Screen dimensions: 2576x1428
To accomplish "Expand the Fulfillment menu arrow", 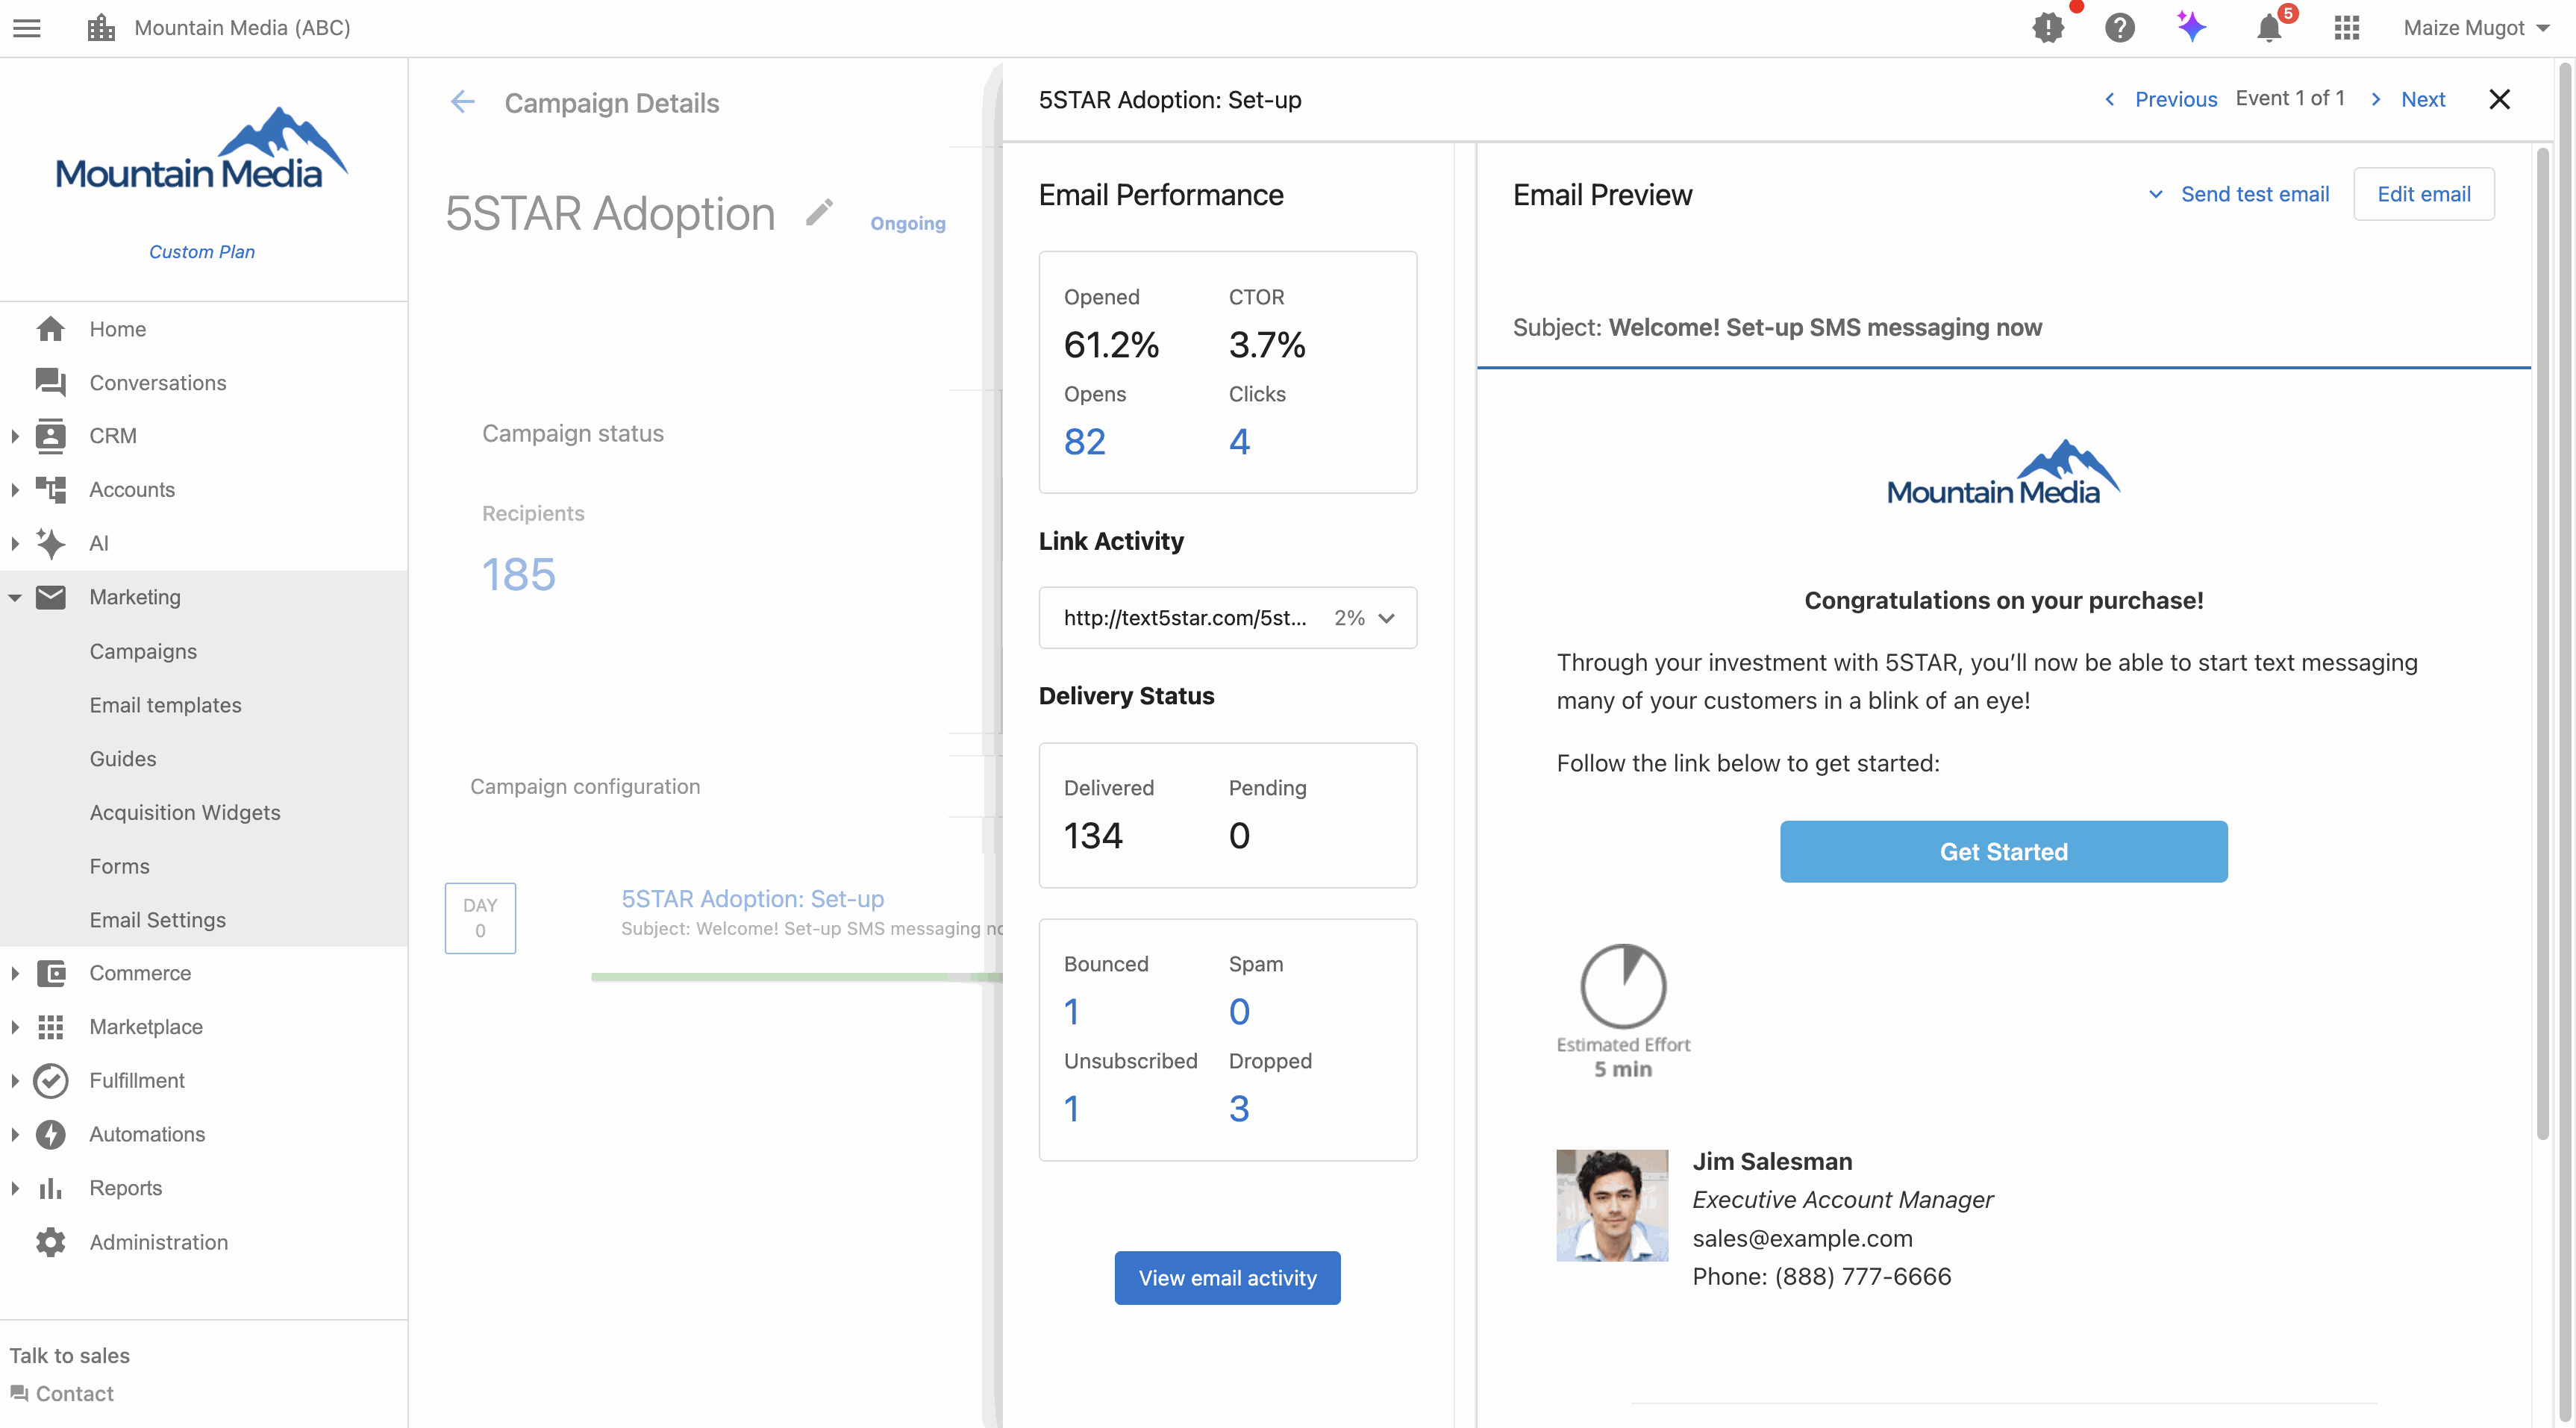I will click(x=15, y=1081).
